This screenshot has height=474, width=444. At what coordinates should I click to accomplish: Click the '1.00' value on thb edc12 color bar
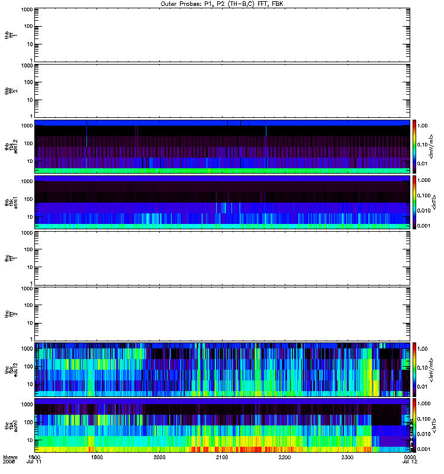[x=423, y=126]
